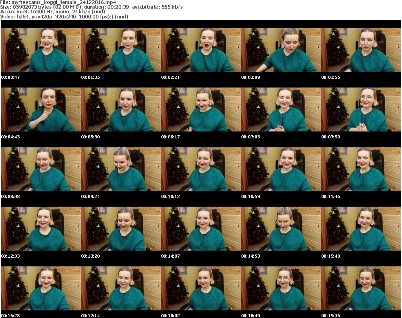
Task: Select the thumbnail timestamped 00:14:07
Action: click(x=201, y=229)
